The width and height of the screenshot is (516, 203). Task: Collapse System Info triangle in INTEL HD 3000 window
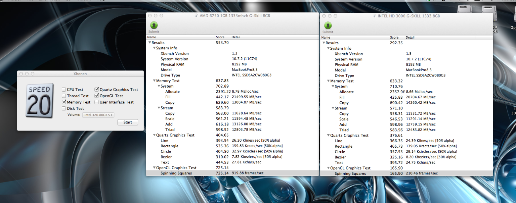(328, 48)
